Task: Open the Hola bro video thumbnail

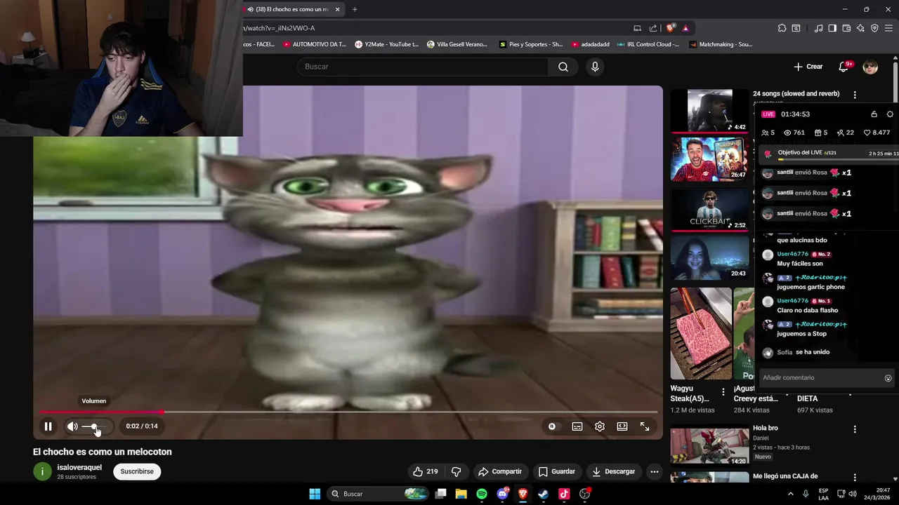Action: [709, 447]
